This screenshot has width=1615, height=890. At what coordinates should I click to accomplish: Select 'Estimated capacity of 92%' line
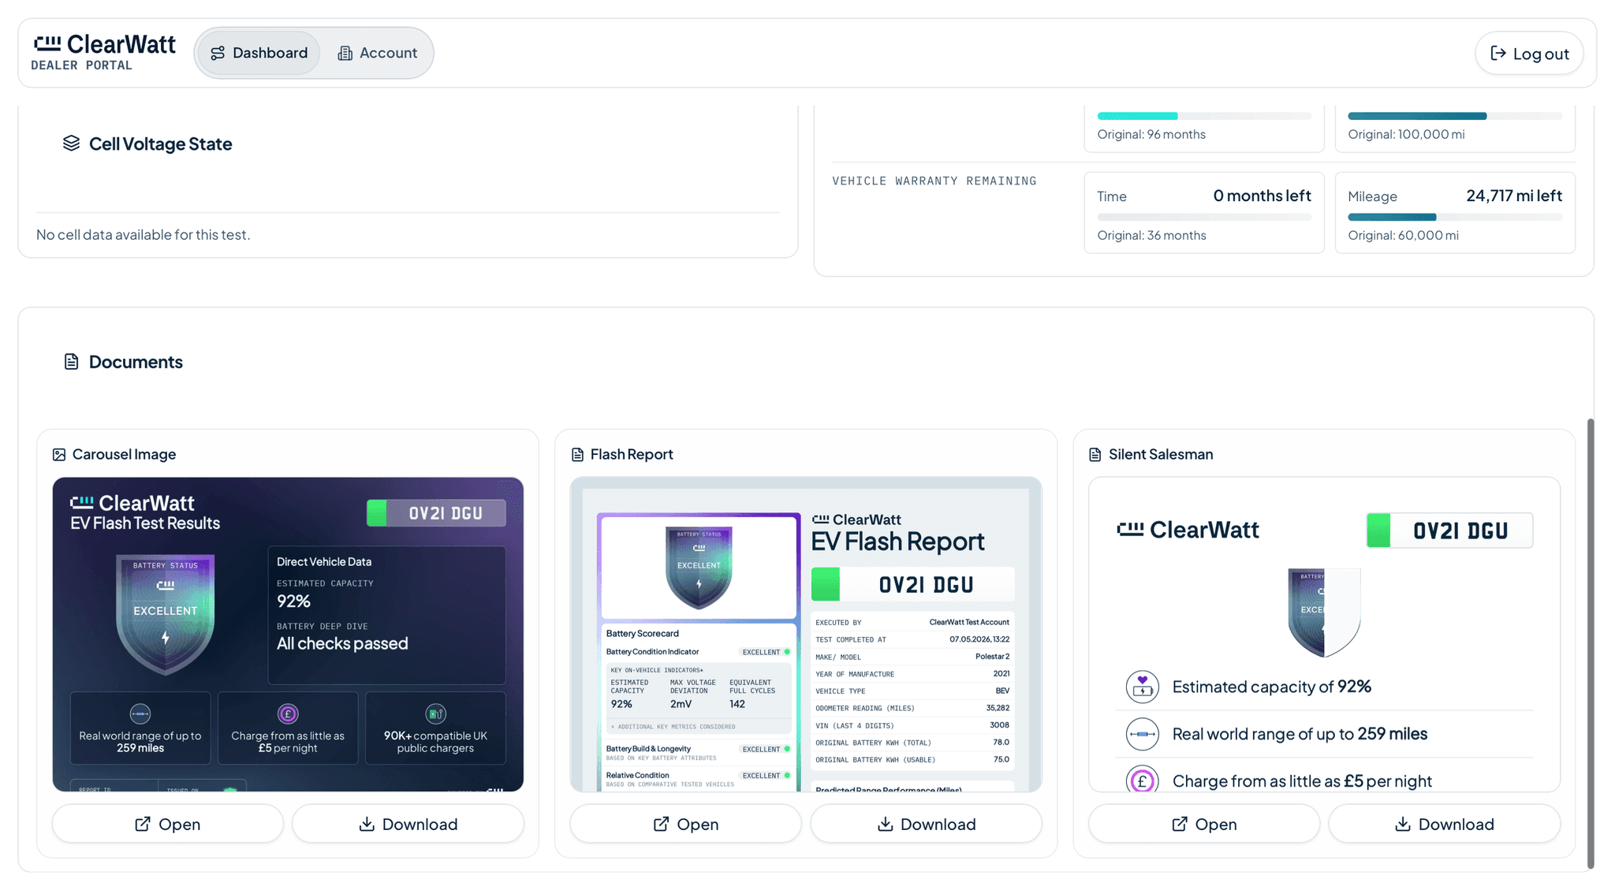[1271, 687]
